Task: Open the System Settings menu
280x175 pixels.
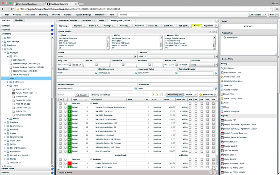Action: (83, 15)
